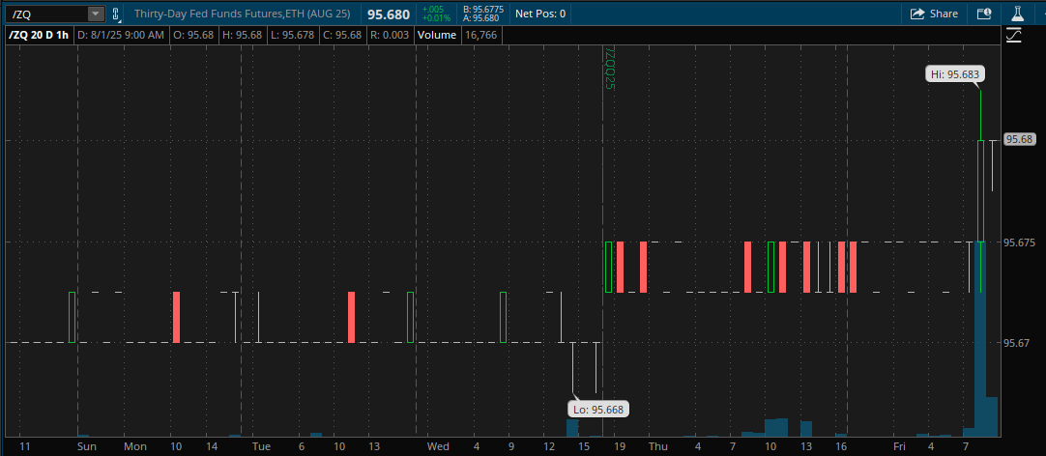The height and width of the screenshot is (456, 1046).
Task: Click the Lo: 95.668 price bubble
Action: pos(598,410)
